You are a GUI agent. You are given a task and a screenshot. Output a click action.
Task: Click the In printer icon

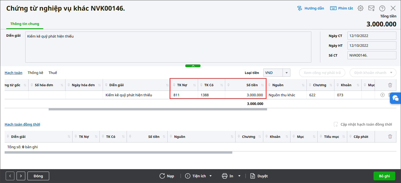[224, 176]
